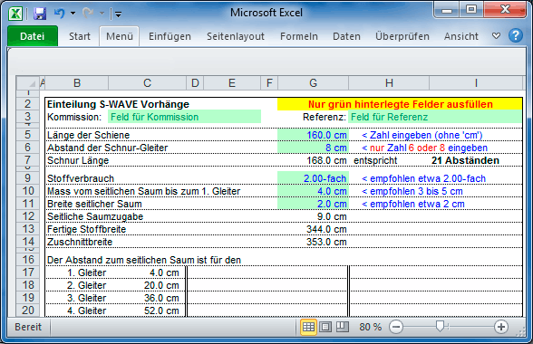Click the Fertige Stoffbreite value 344.0 cm
The height and width of the screenshot is (344, 533).
pyautogui.click(x=326, y=229)
